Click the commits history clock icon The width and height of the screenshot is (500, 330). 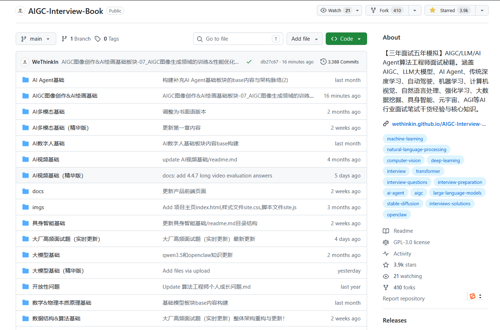click(x=323, y=62)
